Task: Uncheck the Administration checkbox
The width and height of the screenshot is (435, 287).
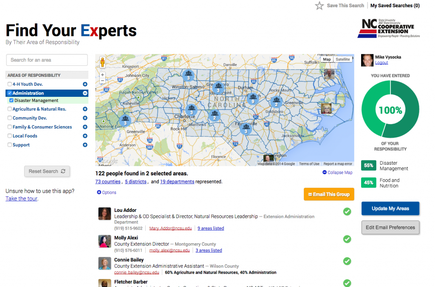Action: click(x=10, y=93)
